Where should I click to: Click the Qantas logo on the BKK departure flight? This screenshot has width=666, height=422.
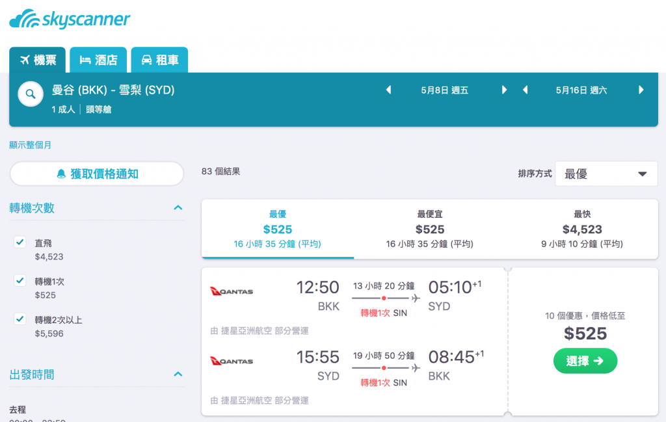coord(232,291)
